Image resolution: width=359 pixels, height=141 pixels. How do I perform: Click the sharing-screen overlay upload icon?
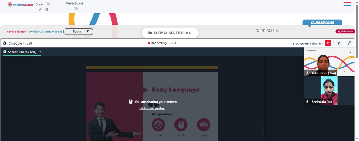point(131,101)
